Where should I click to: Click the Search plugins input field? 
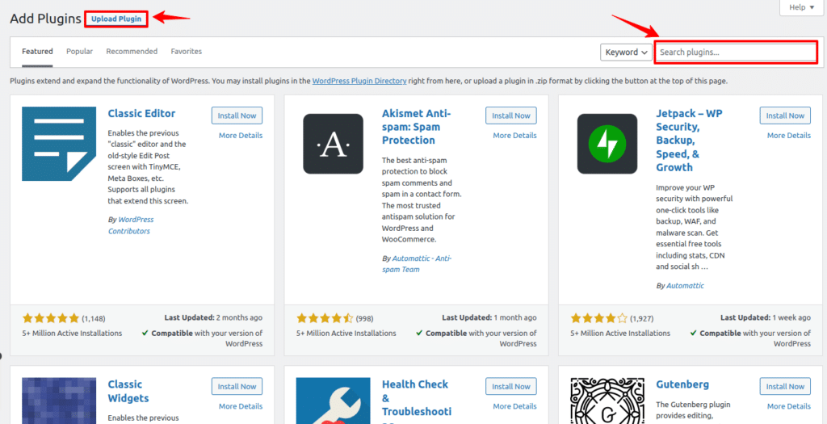point(735,52)
